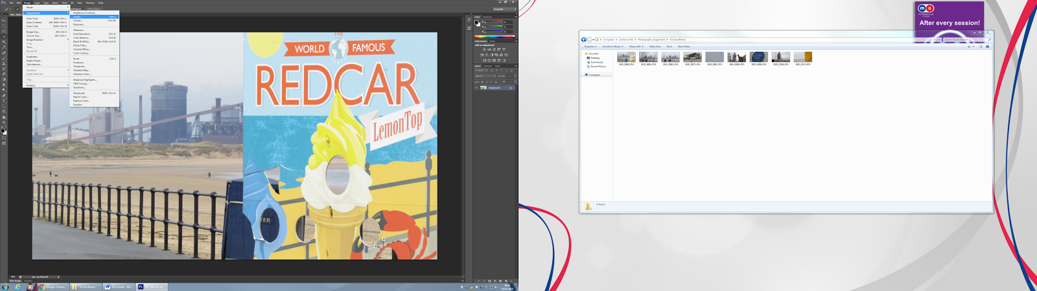The image size is (1037, 291).
Task: Select the Lasso tool
Action: 4,31
